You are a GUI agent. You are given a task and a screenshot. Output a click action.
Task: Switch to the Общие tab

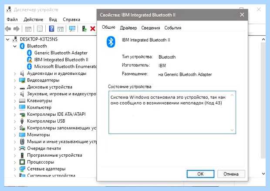point(108,27)
